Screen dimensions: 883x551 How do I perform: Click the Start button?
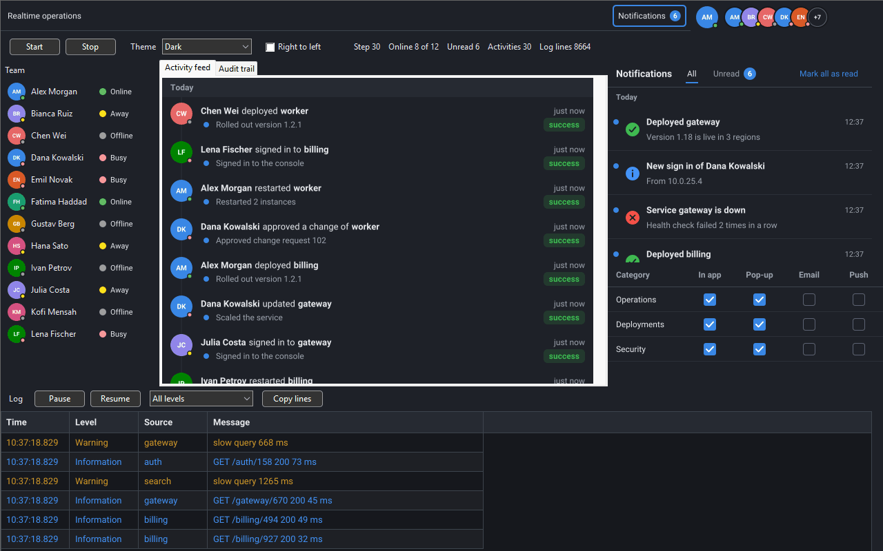coord(34,47)
